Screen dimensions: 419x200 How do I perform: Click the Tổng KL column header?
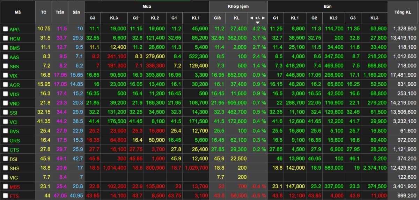(403, 12)
